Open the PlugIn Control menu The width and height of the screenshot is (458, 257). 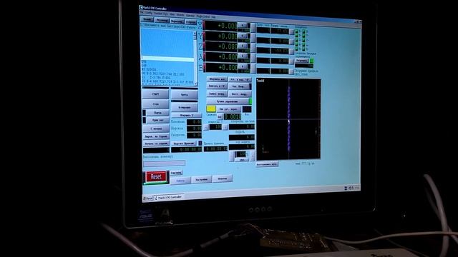pyautogui.click(x=203, y=16)
